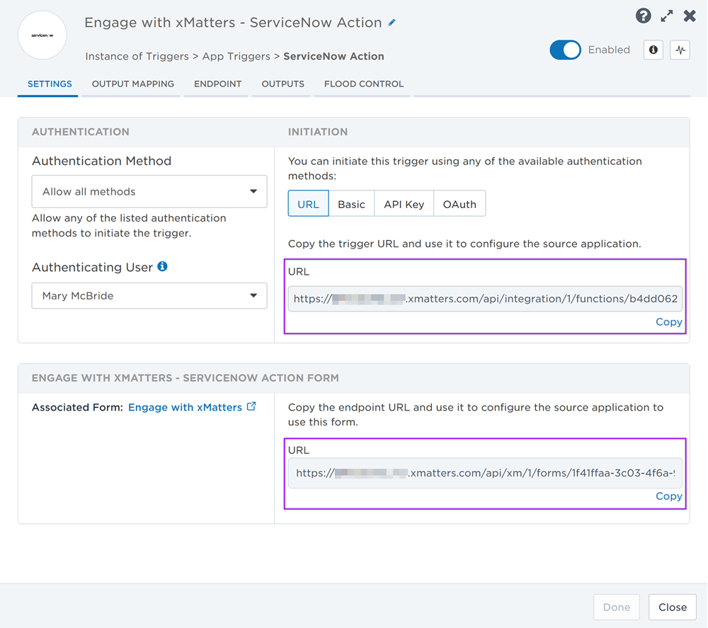Open the activity pulse icon button

point(680,50)
